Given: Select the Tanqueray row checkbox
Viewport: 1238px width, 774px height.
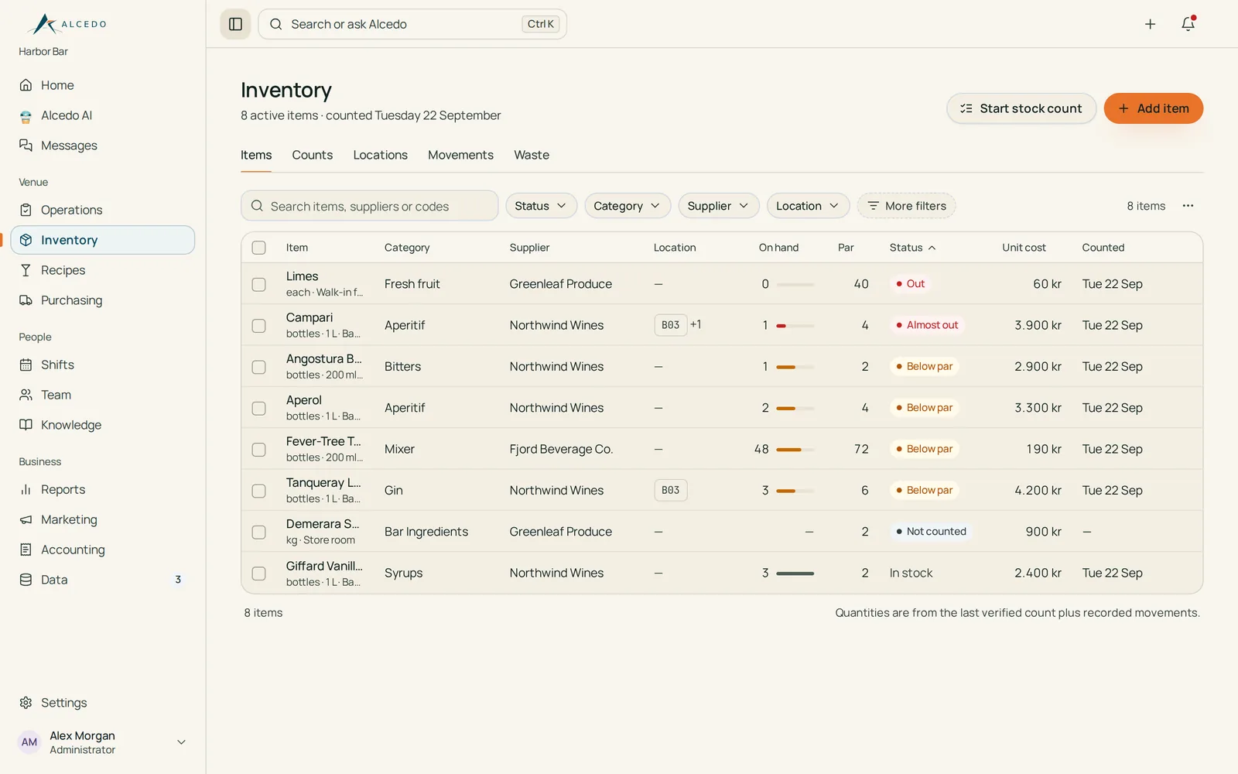Looking at the screenshot, I should point(258,491).
